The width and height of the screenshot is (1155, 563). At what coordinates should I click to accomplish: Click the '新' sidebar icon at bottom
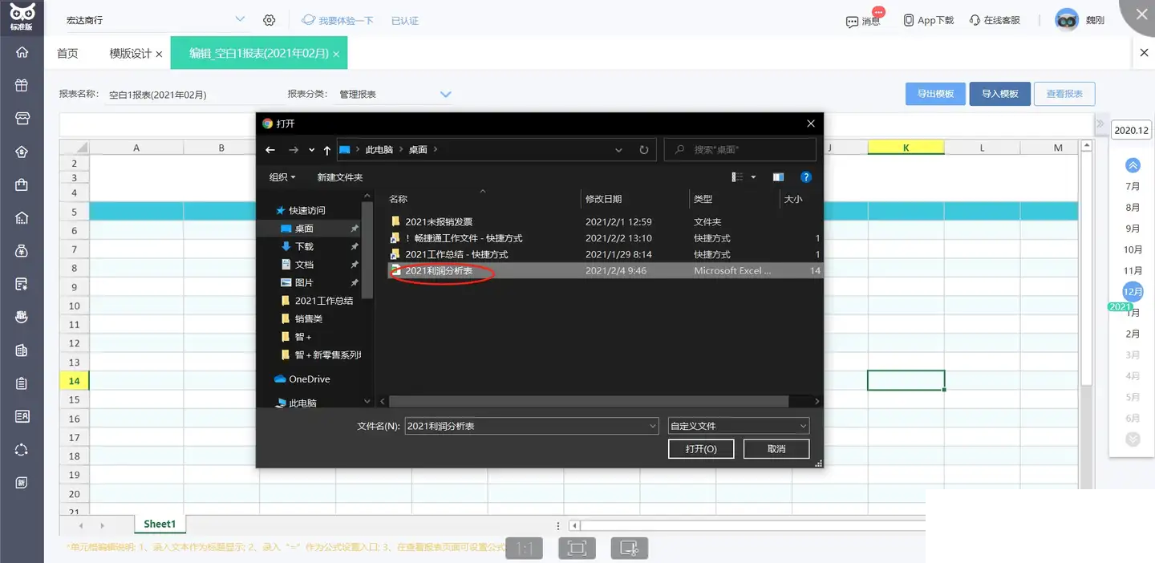pos(22,483)
